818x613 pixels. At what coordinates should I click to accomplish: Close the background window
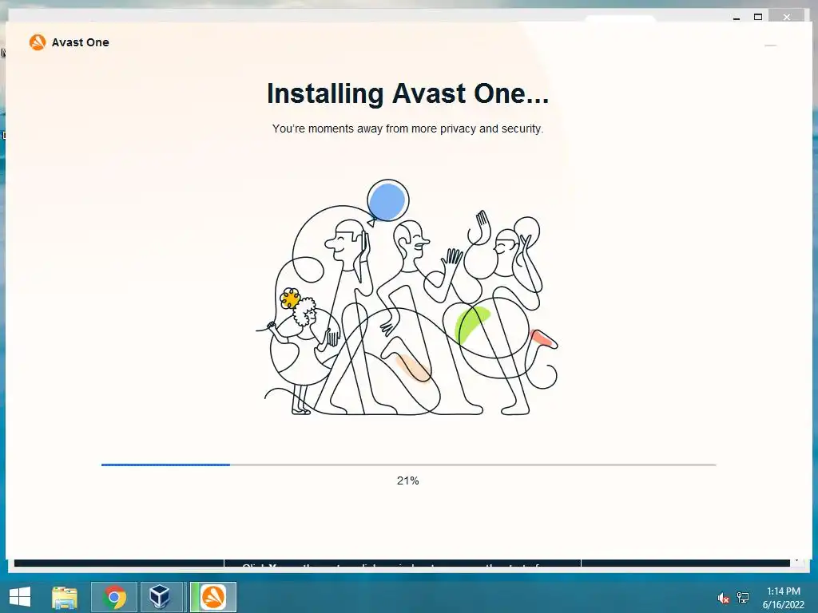pyautogui.click(x=787, y=18)
